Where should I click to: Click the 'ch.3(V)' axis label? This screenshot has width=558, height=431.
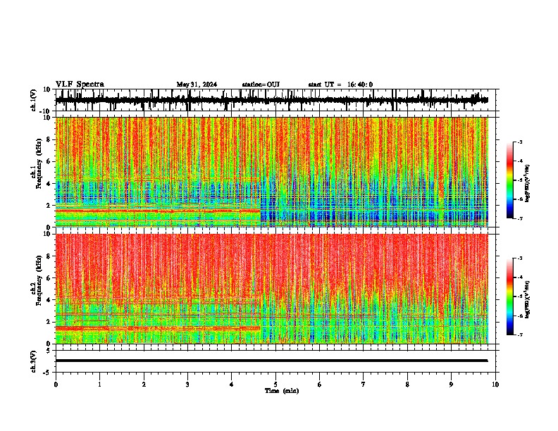point(34,361)
